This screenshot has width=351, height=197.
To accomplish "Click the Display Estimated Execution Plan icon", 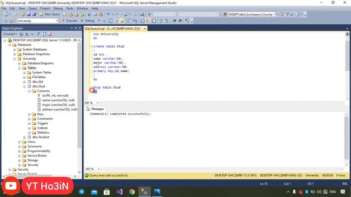I will click(x=110, y=21).
